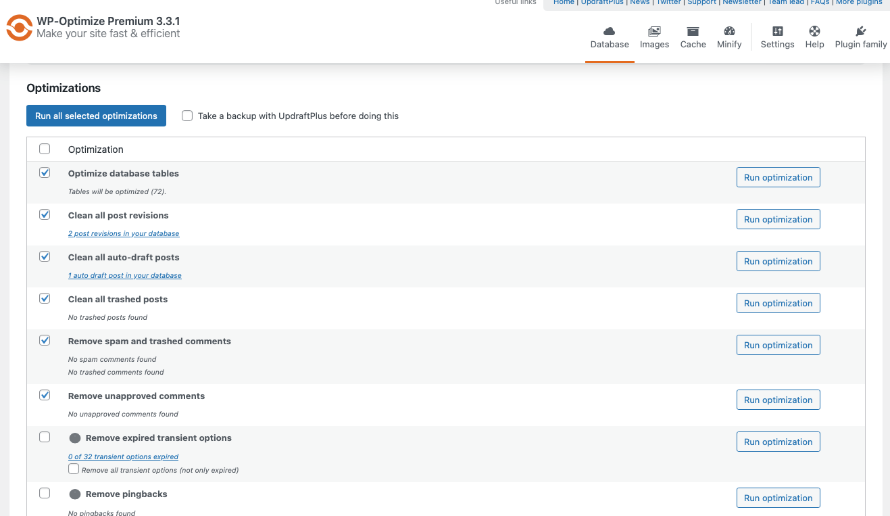Enable Remove all transient options checkbox

coord(74,469)
